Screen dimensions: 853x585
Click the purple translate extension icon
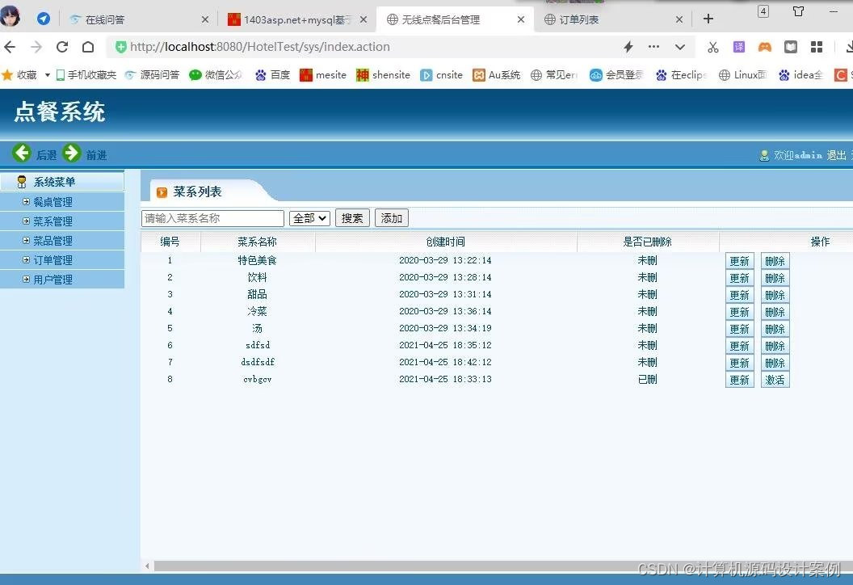(739, 47)
